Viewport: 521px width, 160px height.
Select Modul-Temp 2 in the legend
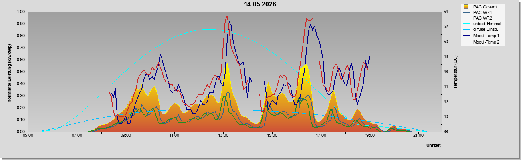pyautogui.click(x=481, y=42)
